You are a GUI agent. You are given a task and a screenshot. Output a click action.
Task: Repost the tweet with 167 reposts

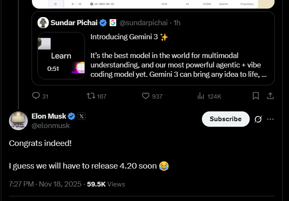click(x=91, y=96)
